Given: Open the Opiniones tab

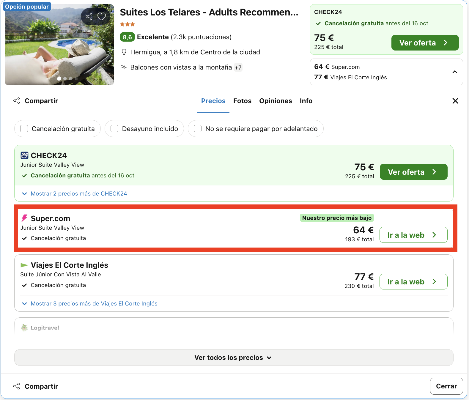Looking at the screenshot, I should 276,101.
